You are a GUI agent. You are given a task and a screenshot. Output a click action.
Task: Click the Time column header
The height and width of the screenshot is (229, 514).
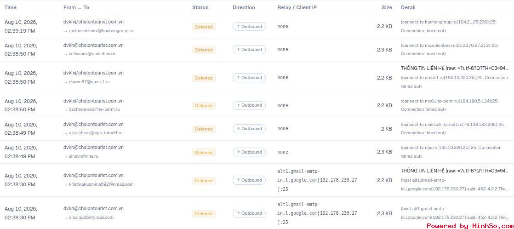click(x=11, y=7)
